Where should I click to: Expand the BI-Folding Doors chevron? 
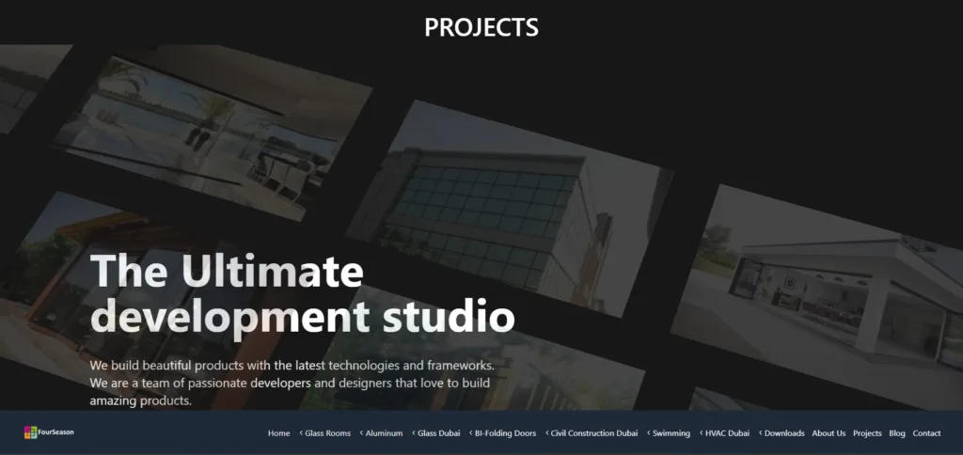tap(470, 432)
